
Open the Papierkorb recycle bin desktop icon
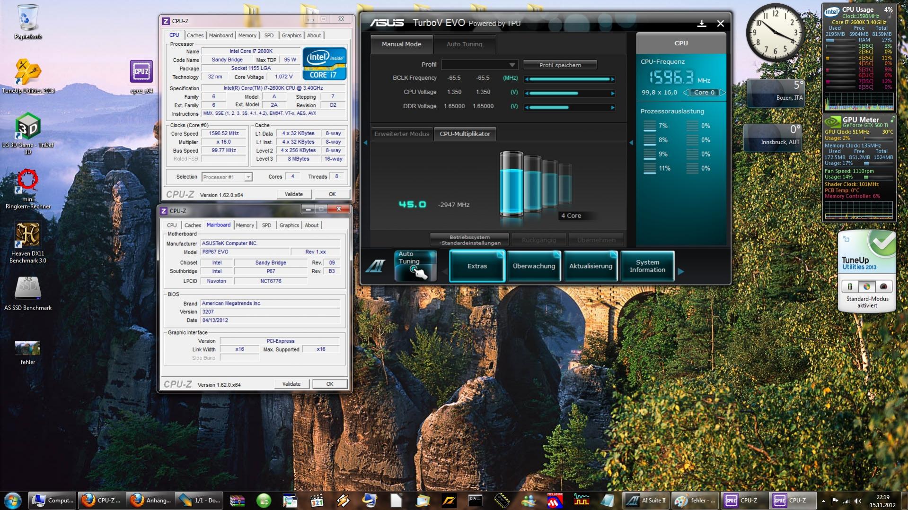pos(28,21)
